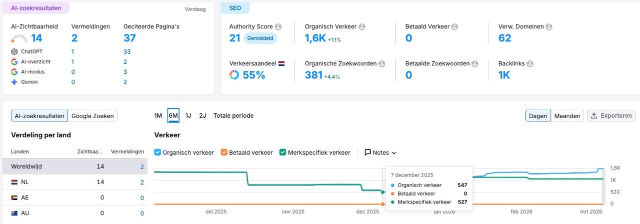Select the 1M time range
Viewport: 640px width, 224px height.
point(158,116)
